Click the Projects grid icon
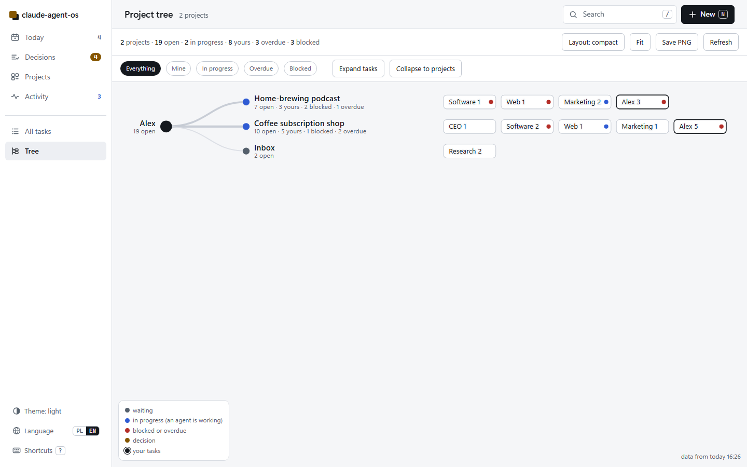 [15, 77]
